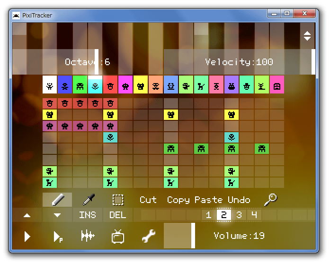Open the magnifier zoom tool
Image resolution: width=330 pixels, height=262 pixels.
click(271, 200)
